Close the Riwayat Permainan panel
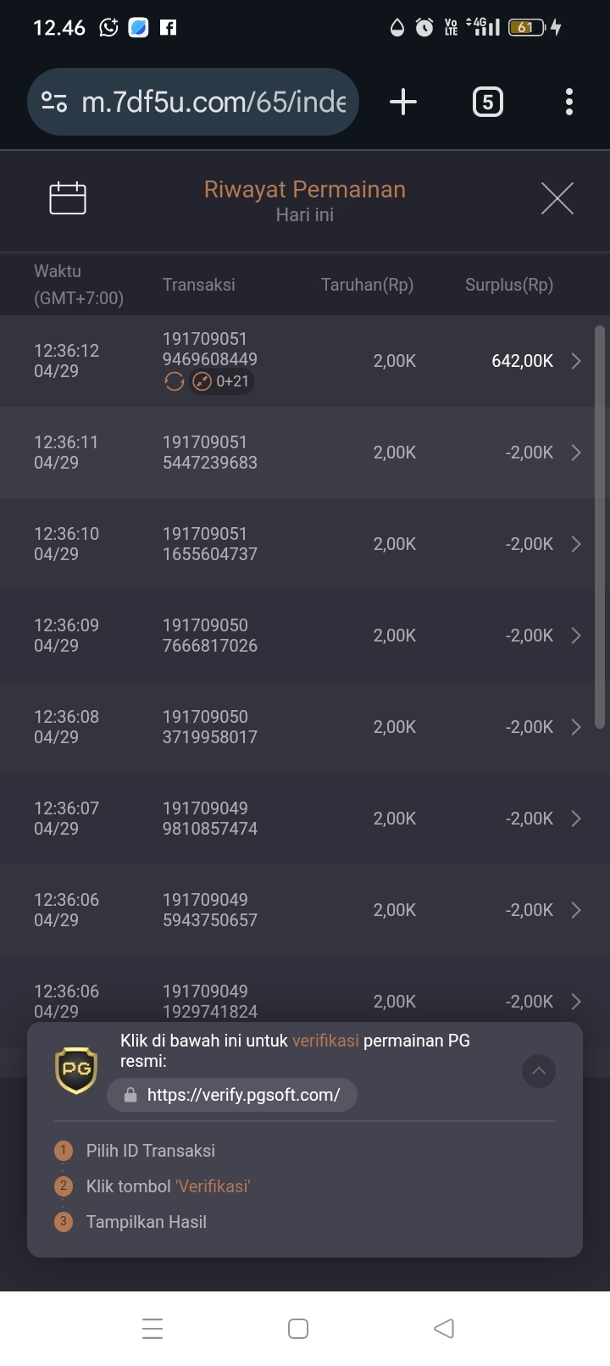 pyautogui.click(x=557, y=198)
